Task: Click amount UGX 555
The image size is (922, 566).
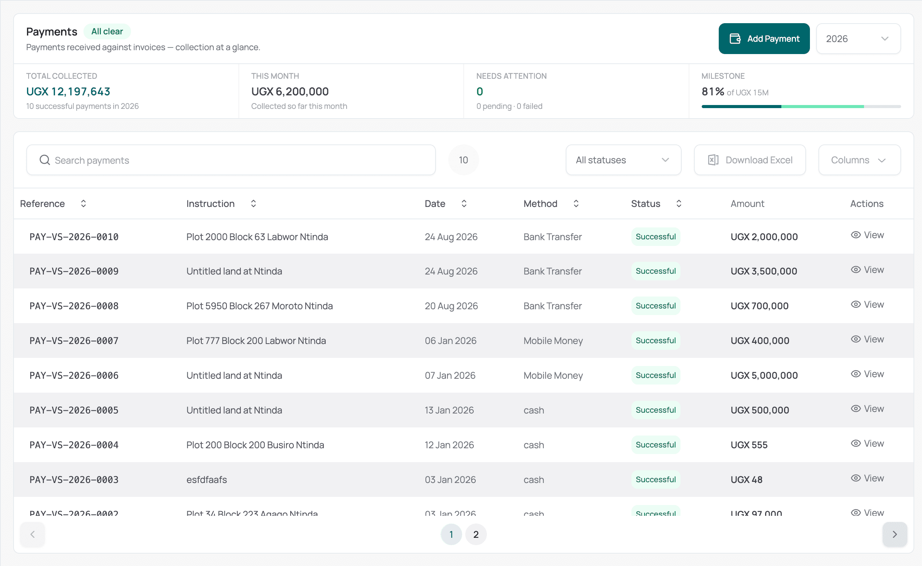Action: click(x=749, y=445)
